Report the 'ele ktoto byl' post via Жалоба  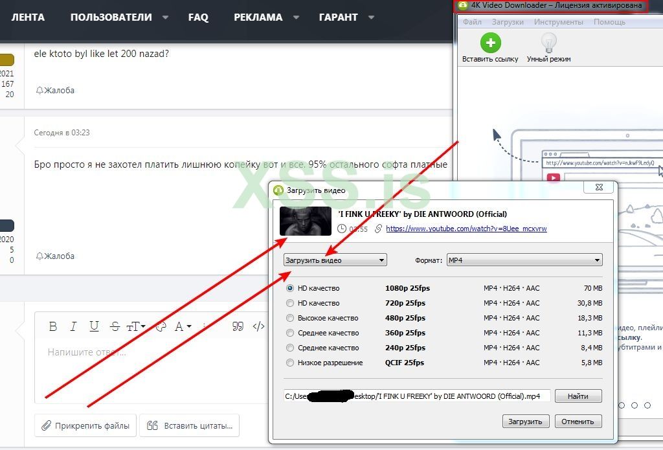(x=56, y=90)
